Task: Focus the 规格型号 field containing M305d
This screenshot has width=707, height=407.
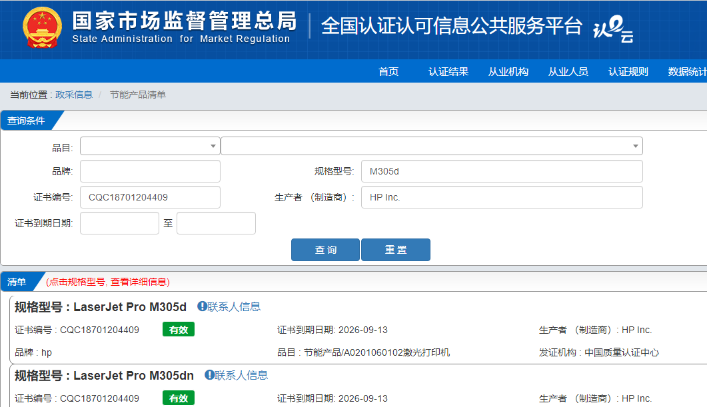Action: [501, 171]
